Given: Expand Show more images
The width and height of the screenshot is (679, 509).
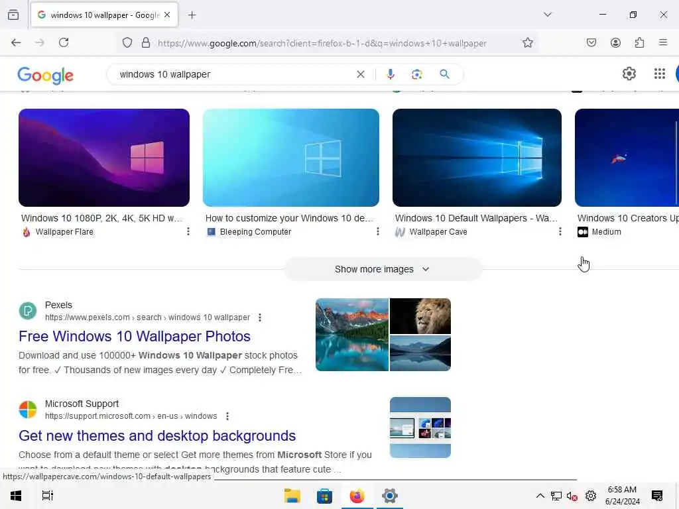Looking at the screenshot, I should pyautogui.click(x=383, y=269).
